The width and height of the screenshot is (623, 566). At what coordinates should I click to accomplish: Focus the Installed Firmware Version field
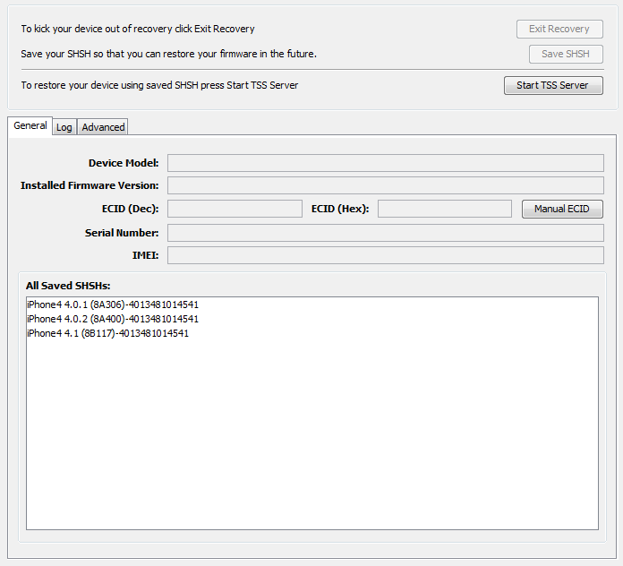coord(386,185)
